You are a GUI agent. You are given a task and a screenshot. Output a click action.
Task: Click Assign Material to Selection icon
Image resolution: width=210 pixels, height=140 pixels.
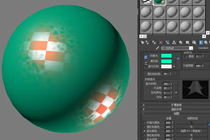click(154, 42)
